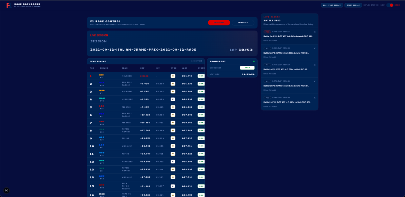Click the red LEADER gap label

click(x=144, y=76)
